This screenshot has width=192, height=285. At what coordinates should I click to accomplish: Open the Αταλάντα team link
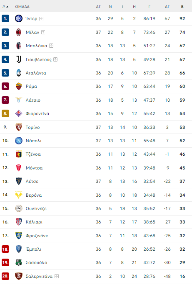(x=36, y=73)
